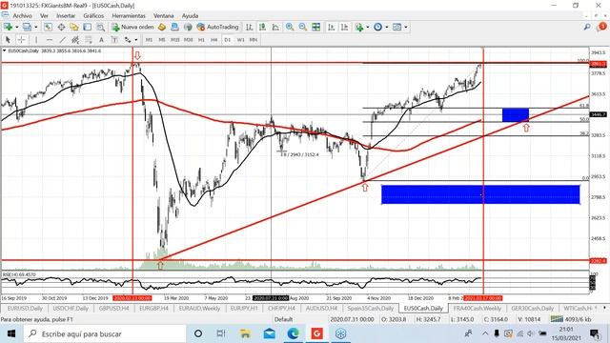Expand the Indicators dropdown arrow
610x343 pixels.
[367, 28]
